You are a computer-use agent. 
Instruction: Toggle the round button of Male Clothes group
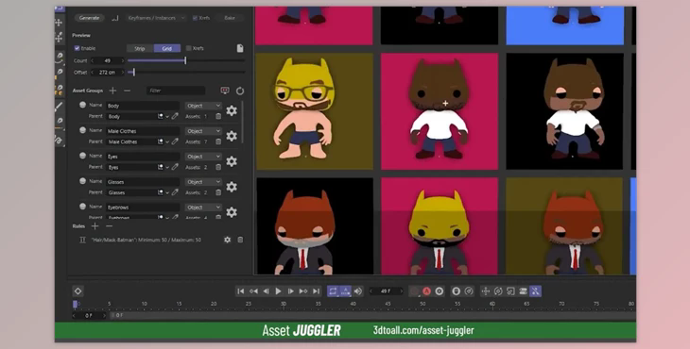[82, 130]
